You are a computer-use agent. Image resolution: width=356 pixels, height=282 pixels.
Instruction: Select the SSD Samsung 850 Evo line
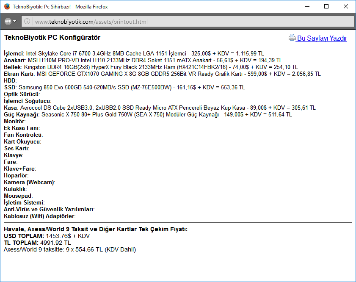124,87
